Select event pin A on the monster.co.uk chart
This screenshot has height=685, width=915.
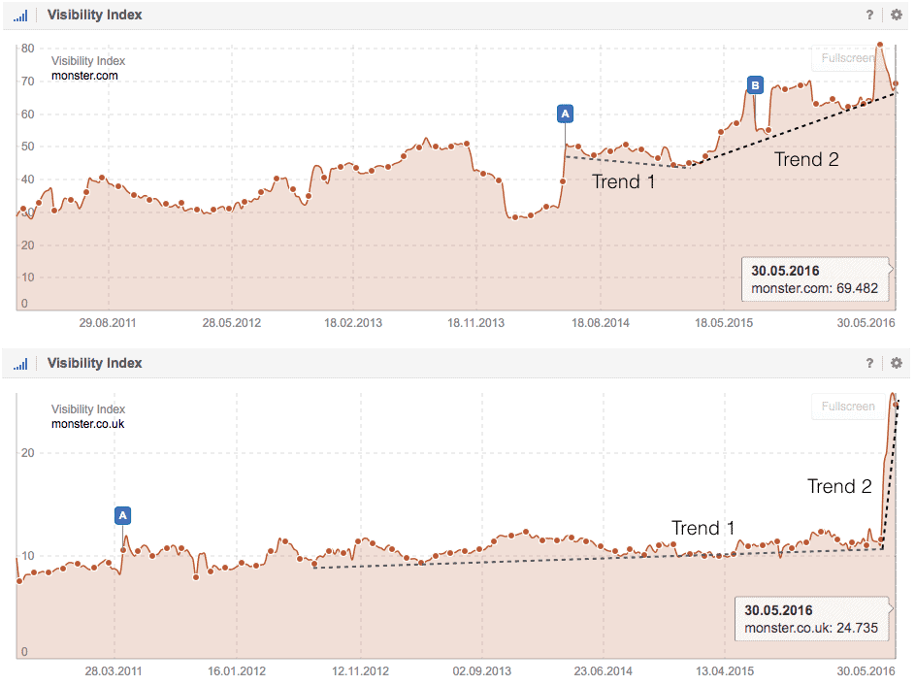122,515
